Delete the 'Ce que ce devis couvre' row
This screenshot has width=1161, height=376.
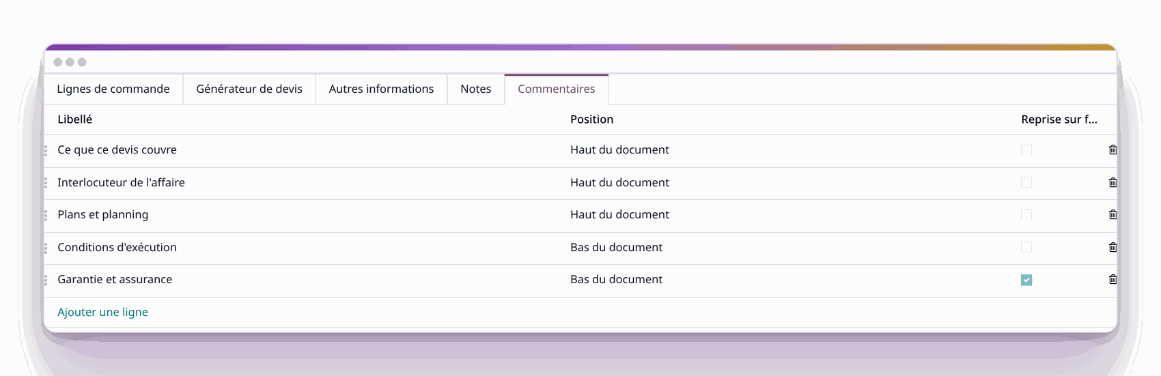click(1113, 150)
